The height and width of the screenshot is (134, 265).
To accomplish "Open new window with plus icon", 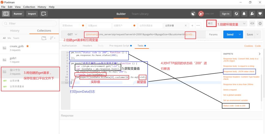I will tap(44, 14).
